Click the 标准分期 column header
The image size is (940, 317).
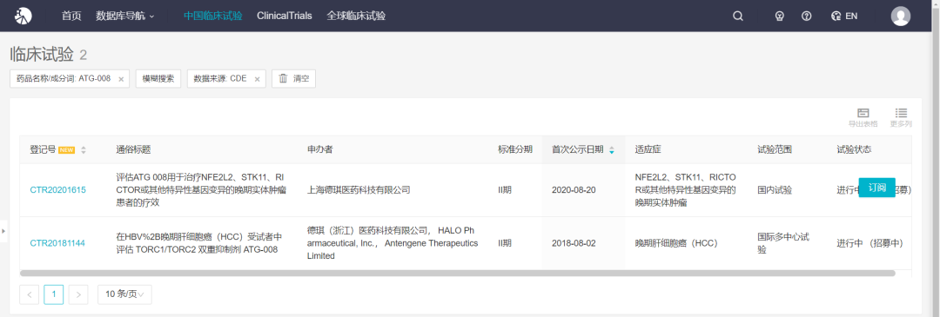pos(515,149)
